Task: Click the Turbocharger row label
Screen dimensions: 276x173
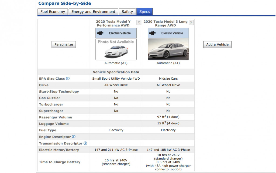Action: 51,104
